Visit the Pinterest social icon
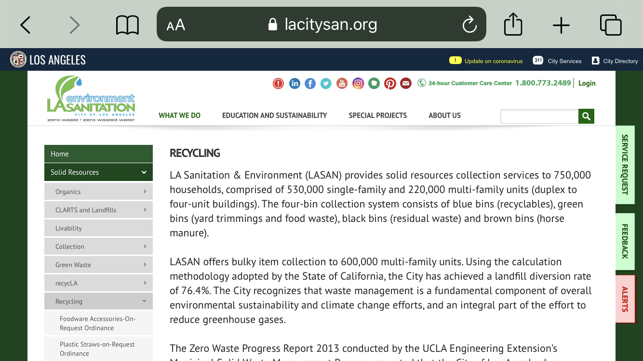The width and height of the screenshot is (643, 361). pos(390,84)
